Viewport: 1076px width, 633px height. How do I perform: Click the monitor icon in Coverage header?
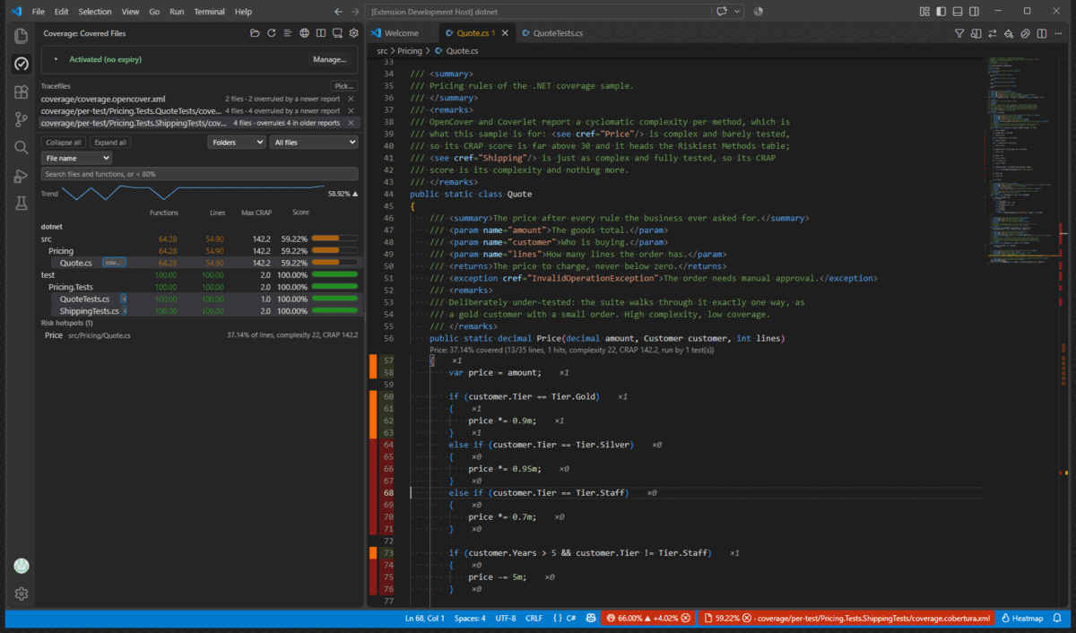pyautogui.click(x=337, y=33)
